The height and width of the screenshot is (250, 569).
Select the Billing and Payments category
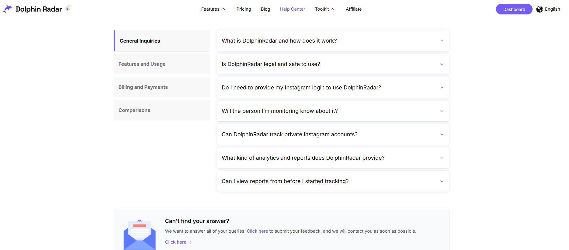click(x=162, y=87)
